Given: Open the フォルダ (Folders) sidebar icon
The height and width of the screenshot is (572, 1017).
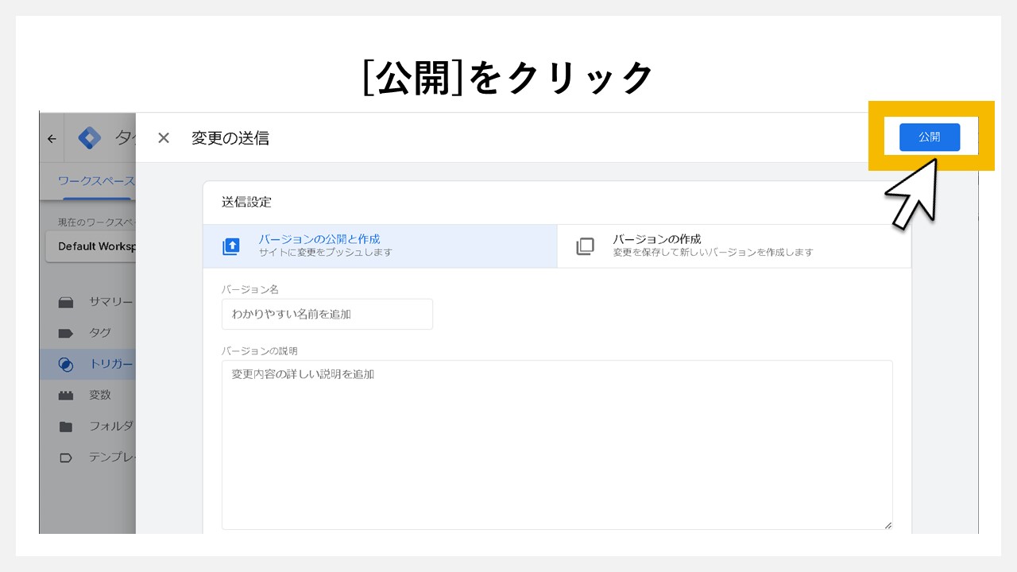Looking at the screenshot, I should 68,426.
